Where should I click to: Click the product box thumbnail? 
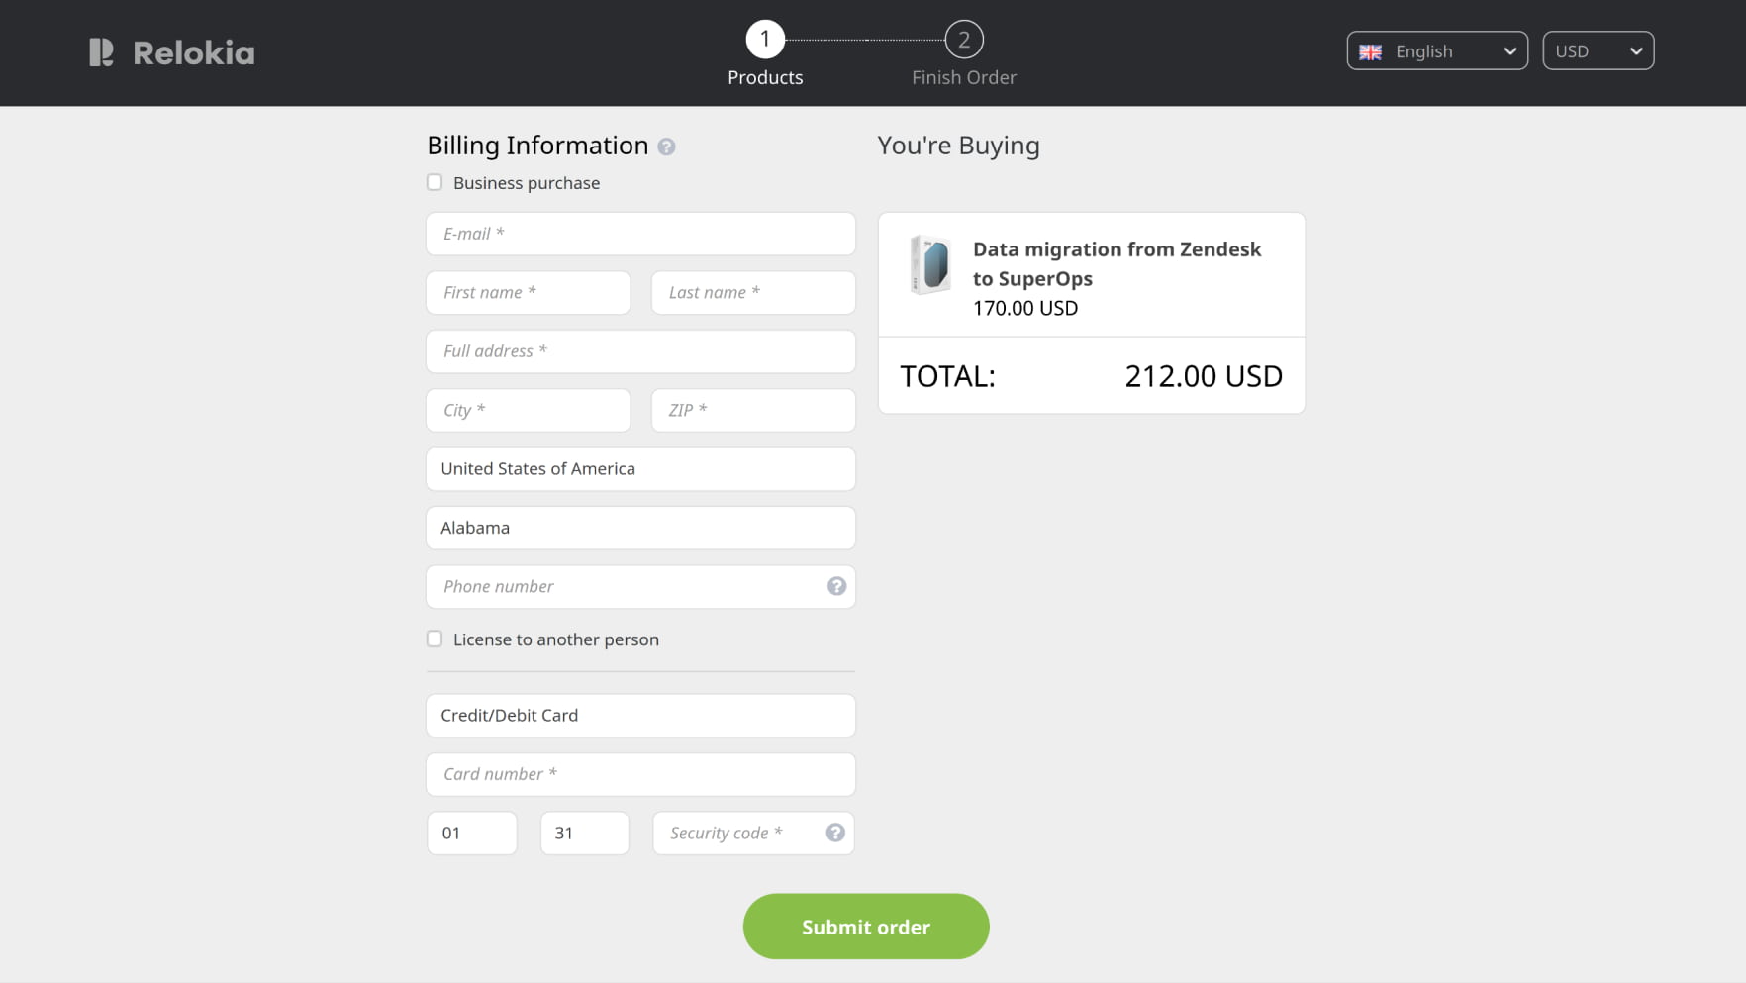click(929, 264)
